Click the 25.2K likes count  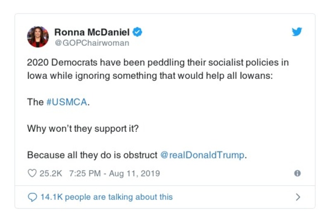click(x=50, y=173)
